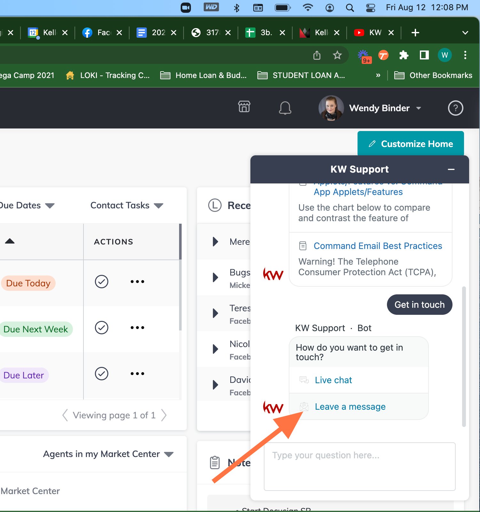
Task: Open the Other Bookmarks folder
Action: [433, 75]
